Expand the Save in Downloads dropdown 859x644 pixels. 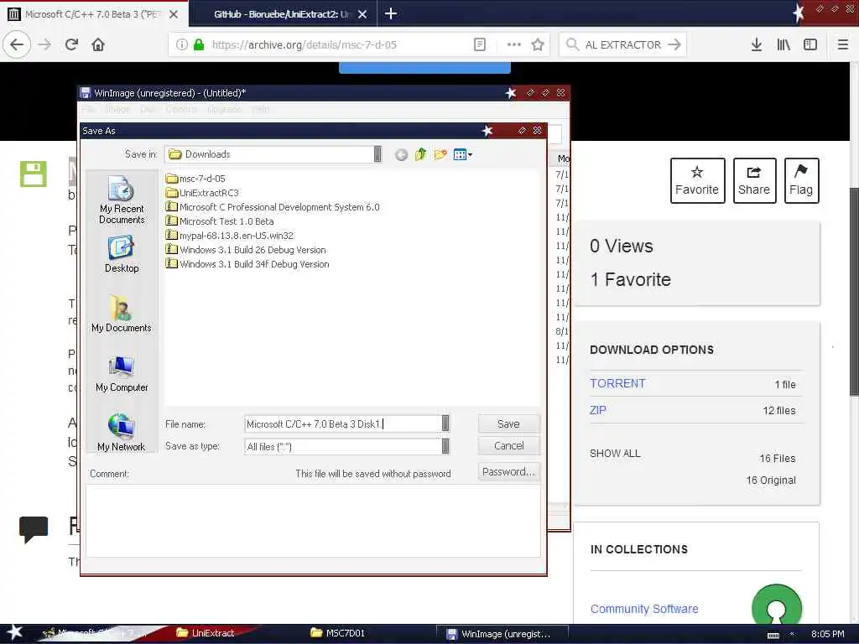[377, 154]
